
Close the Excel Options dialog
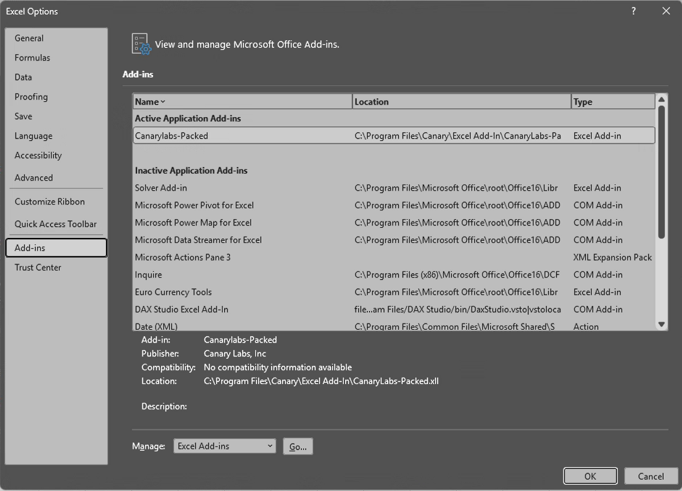[x=666, y=11]
